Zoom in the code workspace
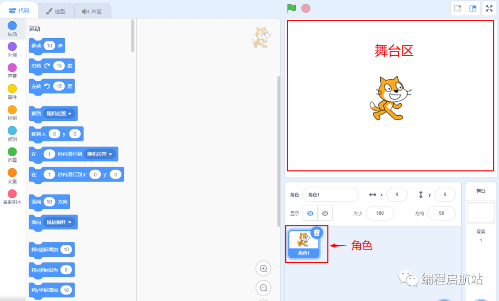This screenshot has width=499, height=301. point(263,269)
